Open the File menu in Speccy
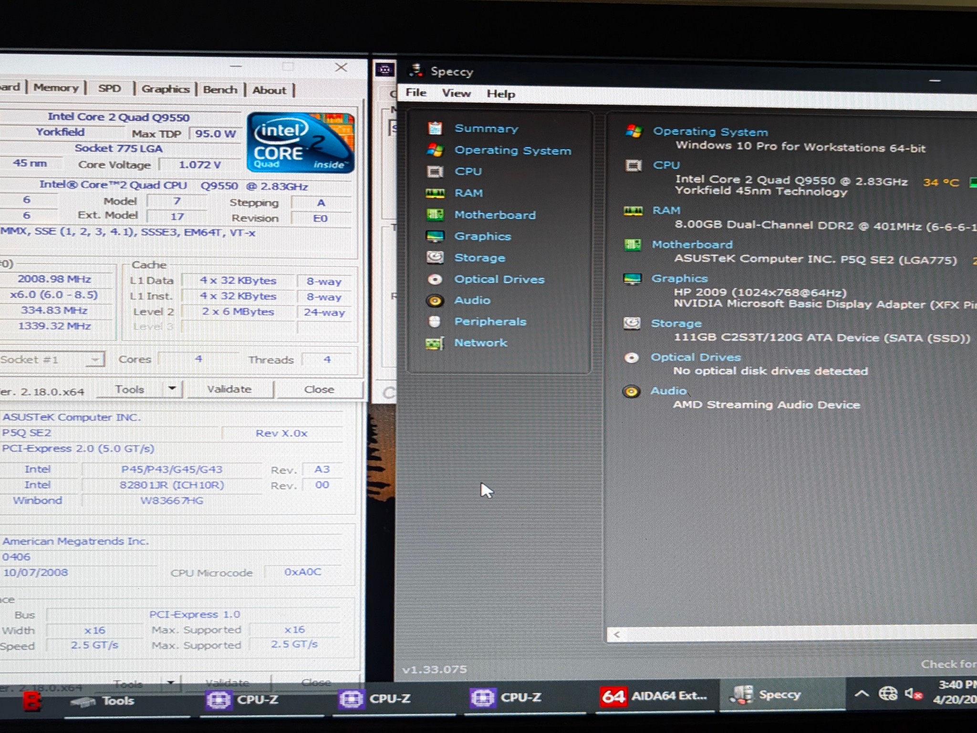The image size is (977, 733). pos(416,93)
